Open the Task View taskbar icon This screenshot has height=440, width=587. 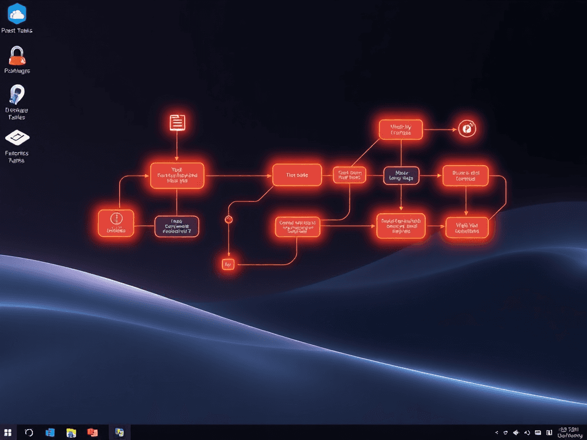click(x=29, y=433)
